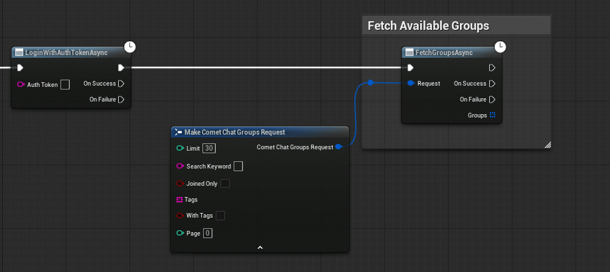Click the Limit value field showing 30
This screenshot has height=272, width=610.
(209, 148)
